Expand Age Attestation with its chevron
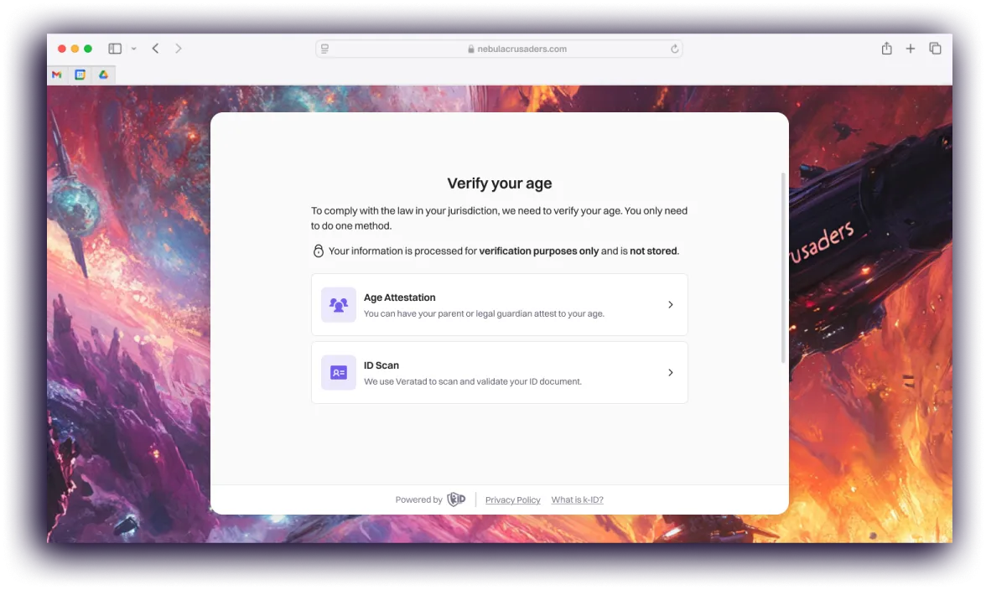 (x=671, y=305)
